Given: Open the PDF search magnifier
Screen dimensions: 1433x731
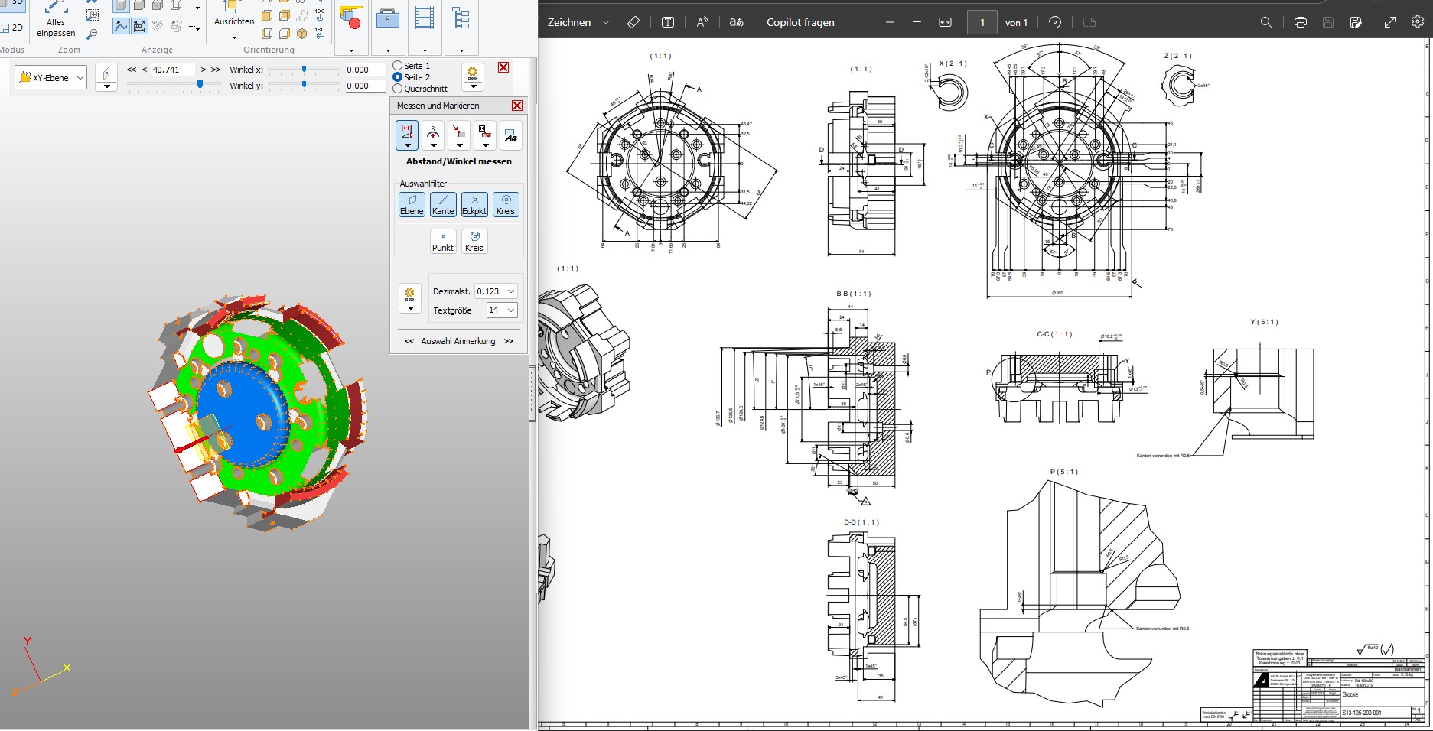Looking at the screenshot, I should pyautogui.click(x=1266, y=22).
